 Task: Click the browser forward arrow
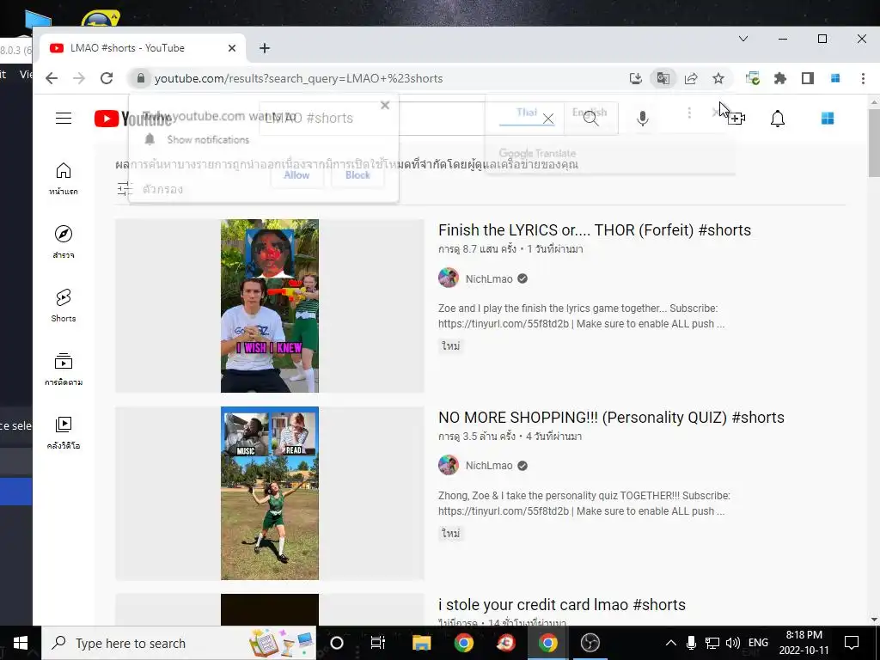pyautogui.click(x=79, y=78)
